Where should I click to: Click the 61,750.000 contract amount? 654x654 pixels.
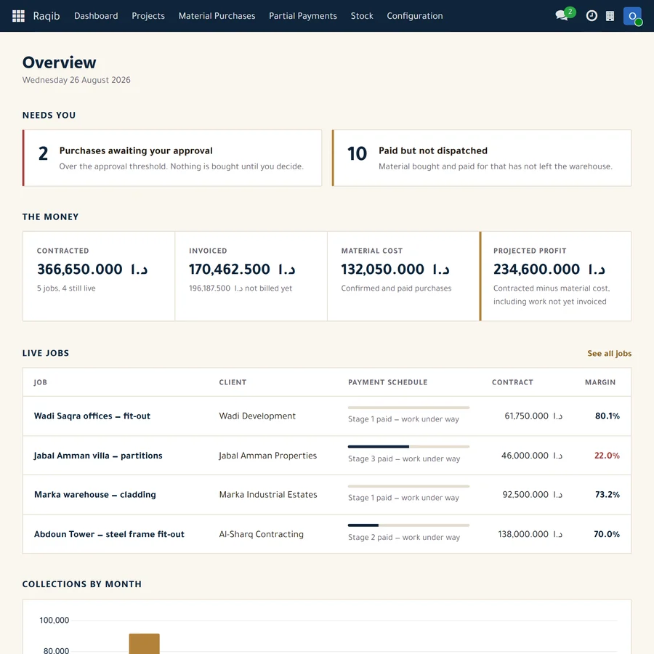pos(533,416)
